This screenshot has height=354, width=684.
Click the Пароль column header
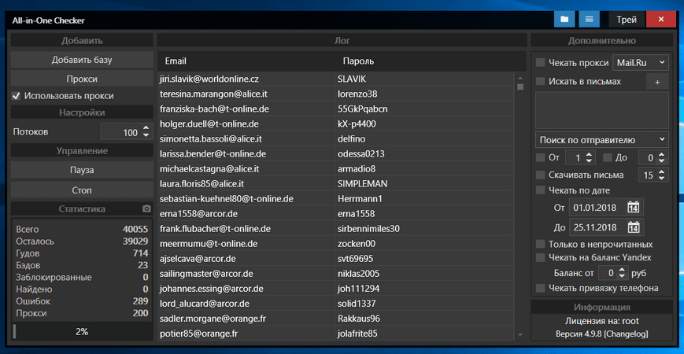tap(358, 61)
